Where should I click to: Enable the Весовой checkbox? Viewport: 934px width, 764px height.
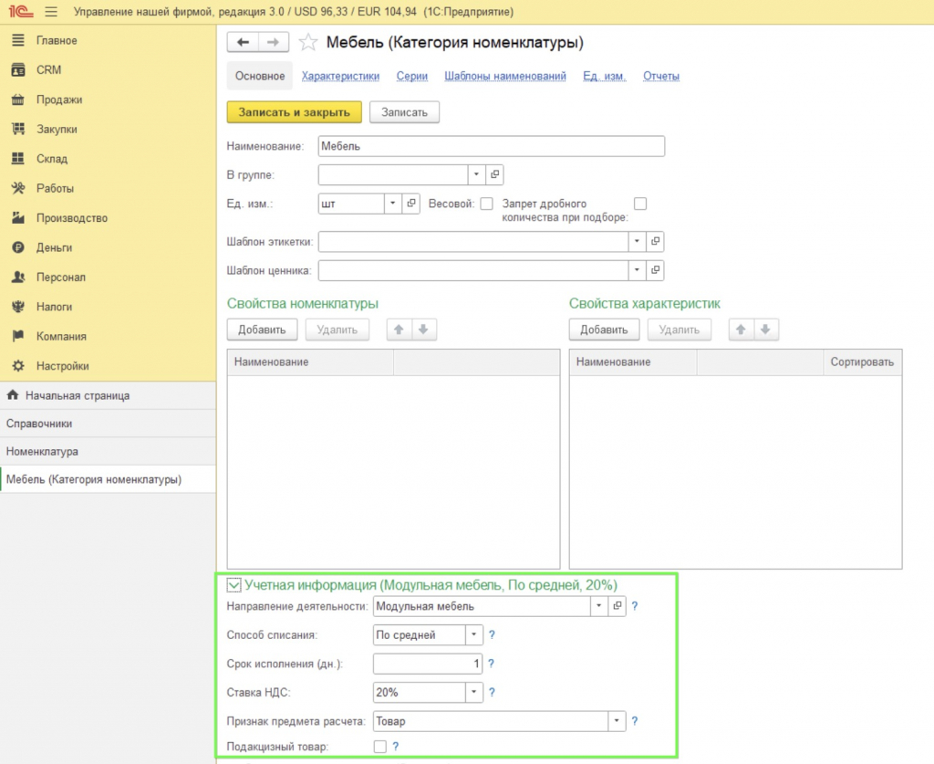pos(487,204)
